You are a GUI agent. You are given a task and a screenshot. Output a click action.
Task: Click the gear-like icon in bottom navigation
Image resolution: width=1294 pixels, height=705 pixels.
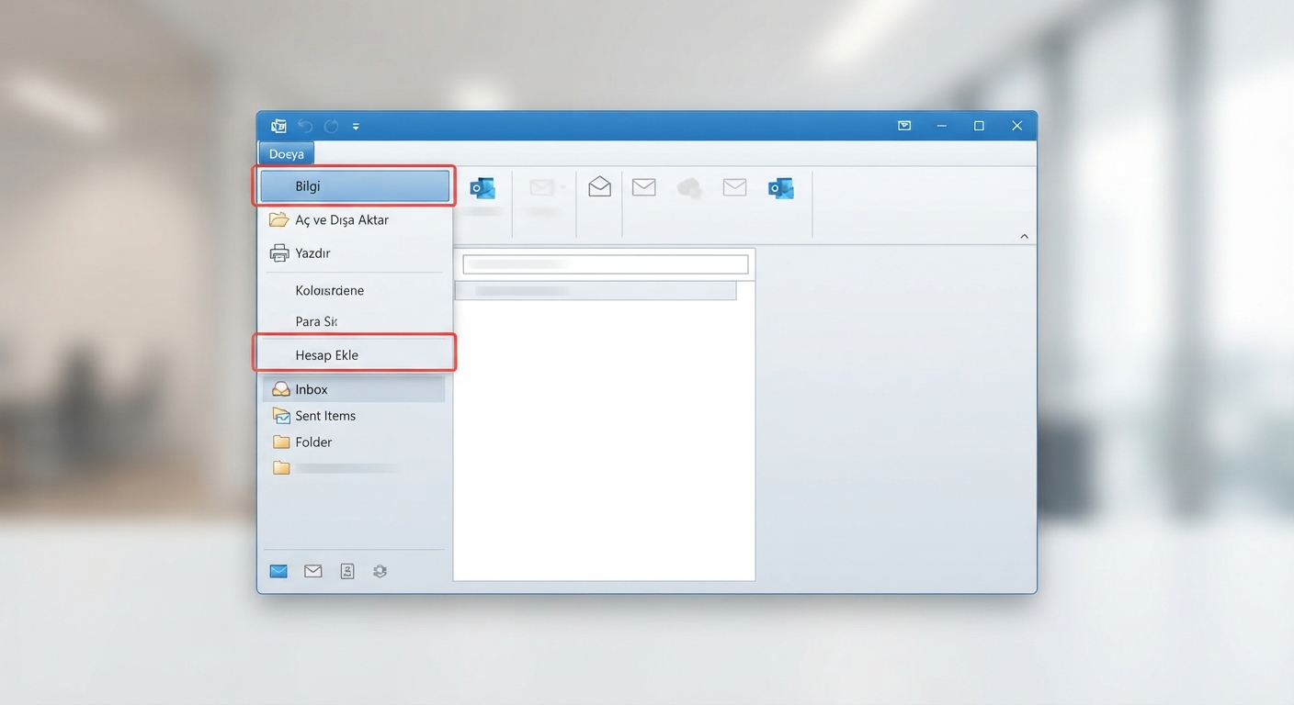380,571
